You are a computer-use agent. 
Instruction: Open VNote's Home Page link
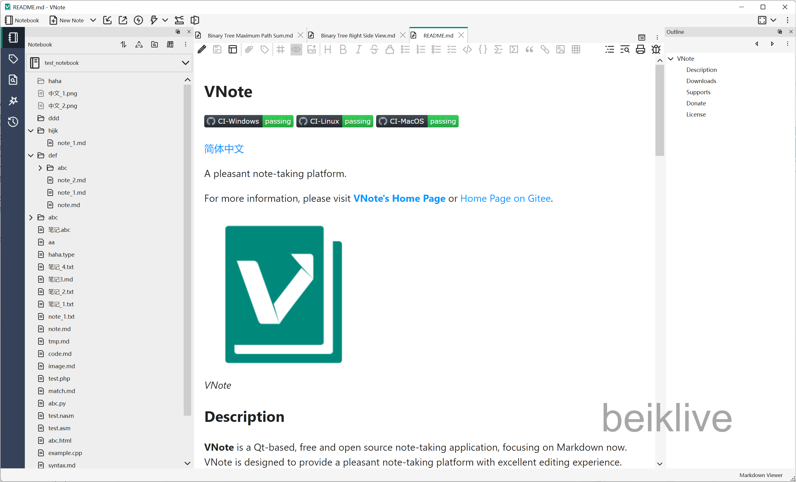click(399, 198)
